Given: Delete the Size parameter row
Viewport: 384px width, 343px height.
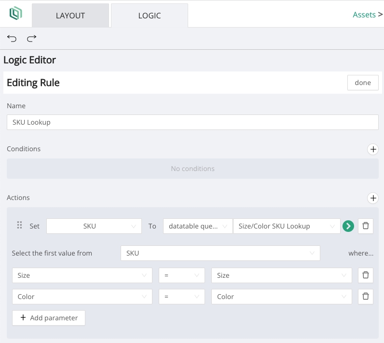Looking at the screenshot, I should click(366, 275).
